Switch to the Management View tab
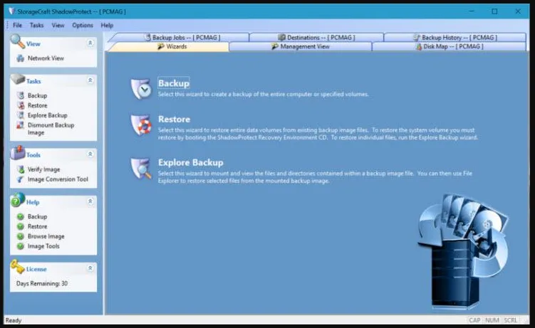This screenshot has width=535, height=328. click(300, 47)
